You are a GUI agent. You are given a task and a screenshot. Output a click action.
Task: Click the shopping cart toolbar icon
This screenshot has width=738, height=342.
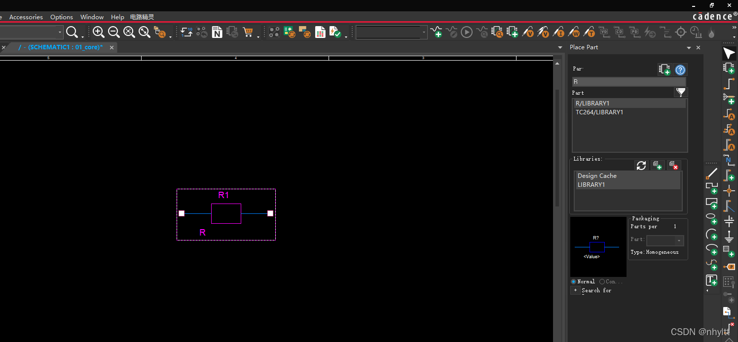point(248,33)
